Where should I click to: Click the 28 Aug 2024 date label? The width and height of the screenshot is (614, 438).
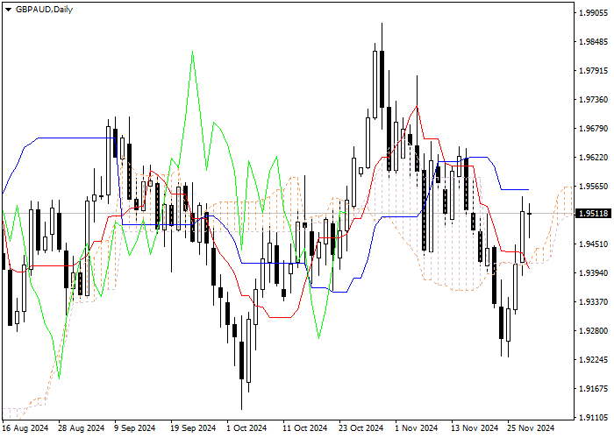pos(81,428)
